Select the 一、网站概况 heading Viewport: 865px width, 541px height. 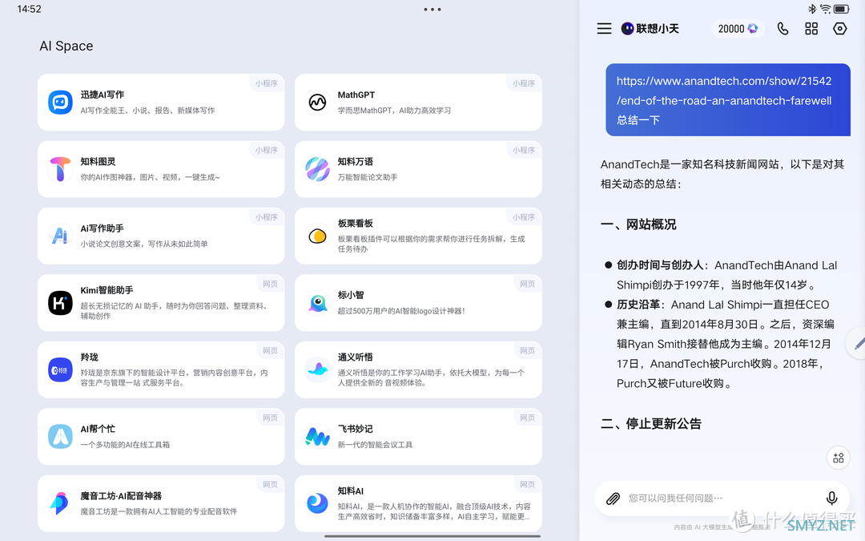[x=638, y=224]
